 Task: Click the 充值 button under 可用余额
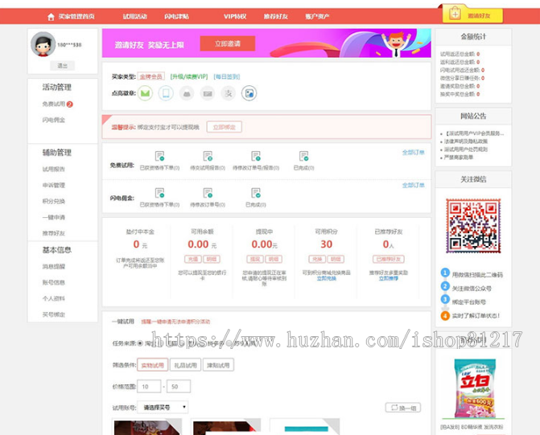[193, 259]
